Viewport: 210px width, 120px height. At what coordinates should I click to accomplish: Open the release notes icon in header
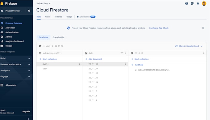(192, 3)
